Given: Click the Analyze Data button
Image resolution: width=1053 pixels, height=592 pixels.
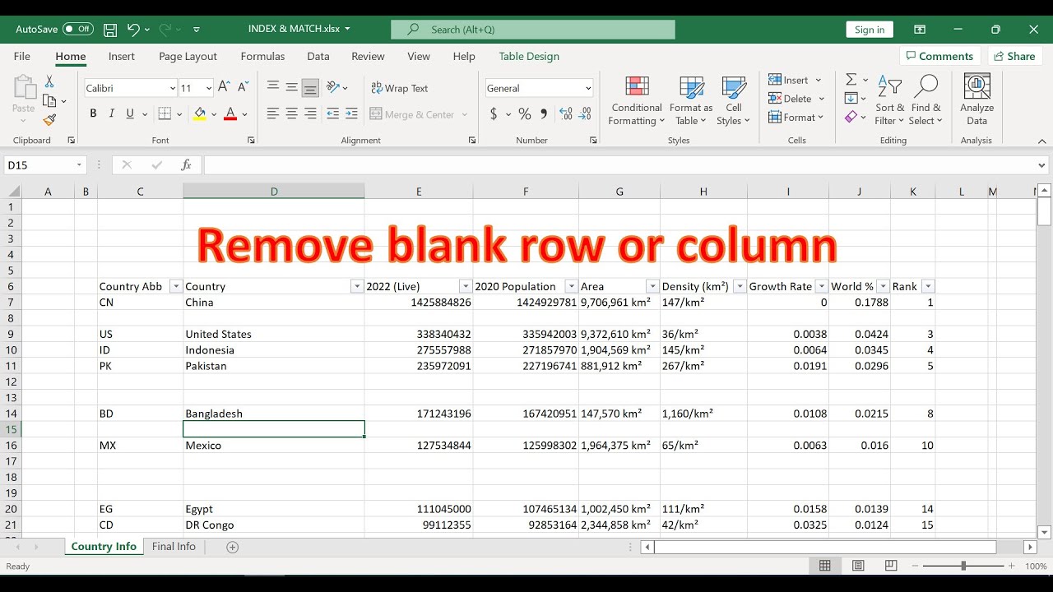Looking at the screenshot, I should (x=976, y=100).
